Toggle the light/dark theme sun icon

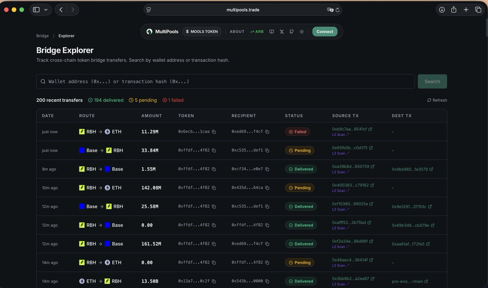coord(302,31)
